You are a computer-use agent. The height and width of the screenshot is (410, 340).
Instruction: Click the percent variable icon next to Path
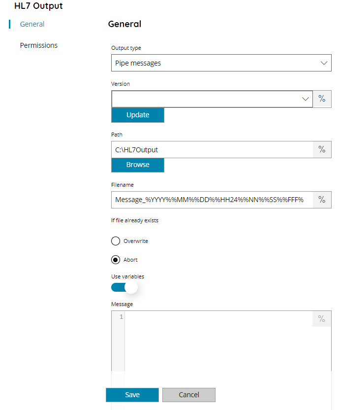pyautogui.click(x=322, y=150)
